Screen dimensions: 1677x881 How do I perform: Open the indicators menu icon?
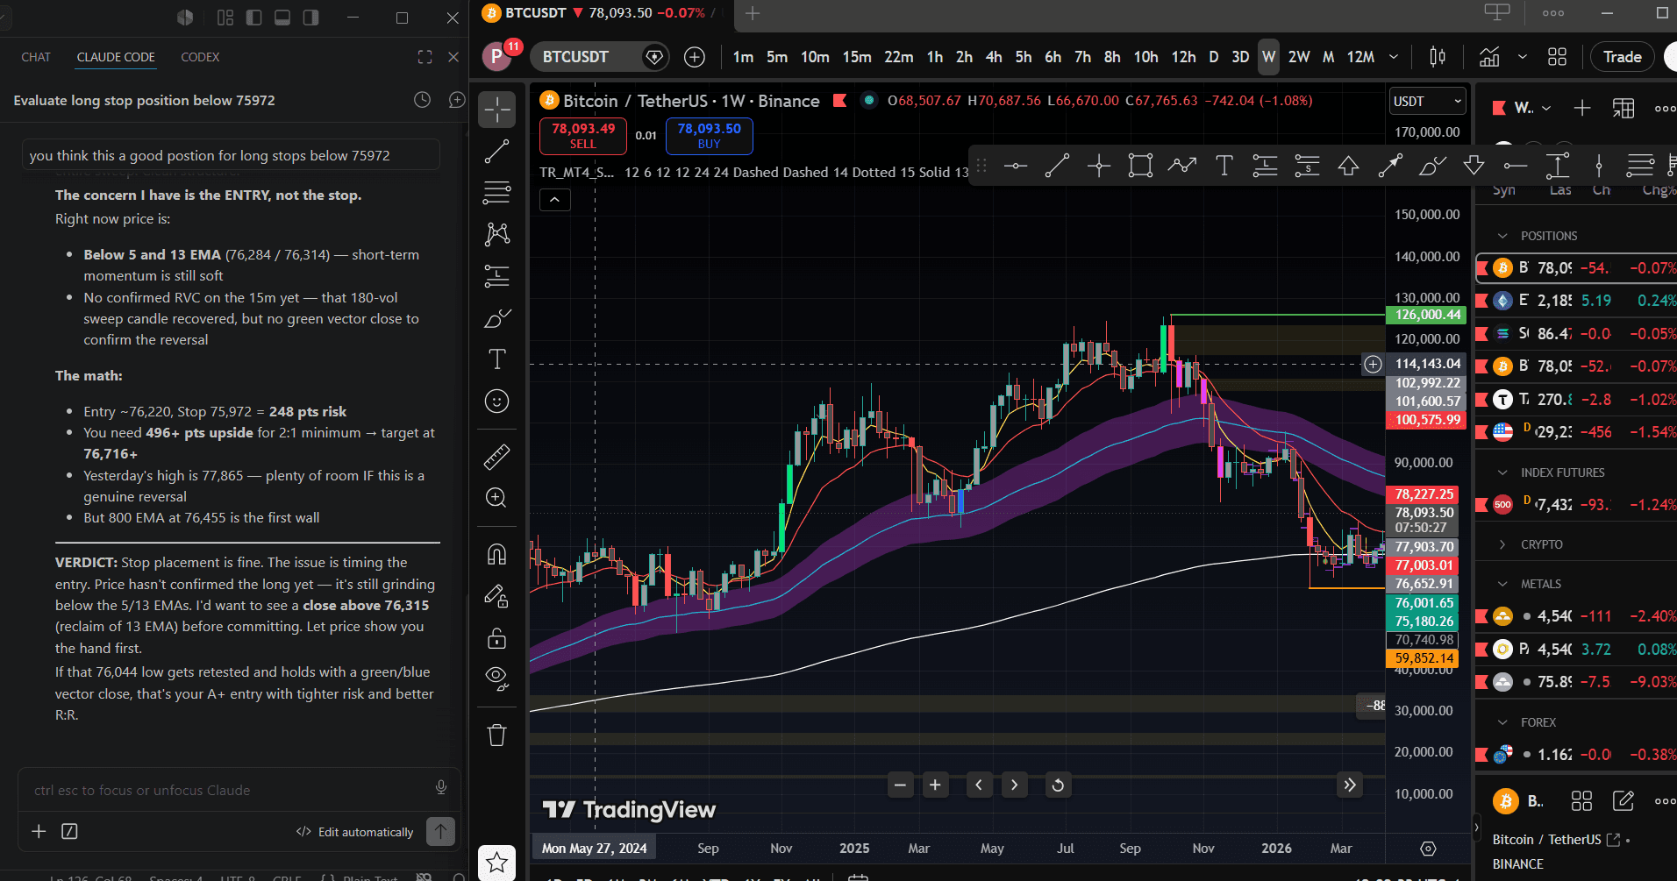point(1489,57)
